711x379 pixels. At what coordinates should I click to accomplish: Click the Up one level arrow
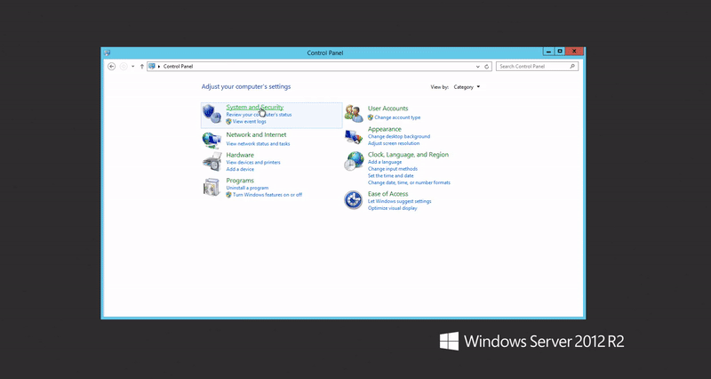point(142,66)
